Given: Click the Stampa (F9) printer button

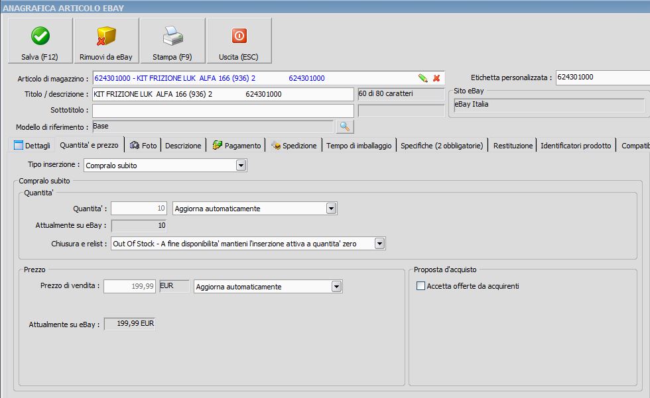Looking at the screenshot, I should 172,40.
